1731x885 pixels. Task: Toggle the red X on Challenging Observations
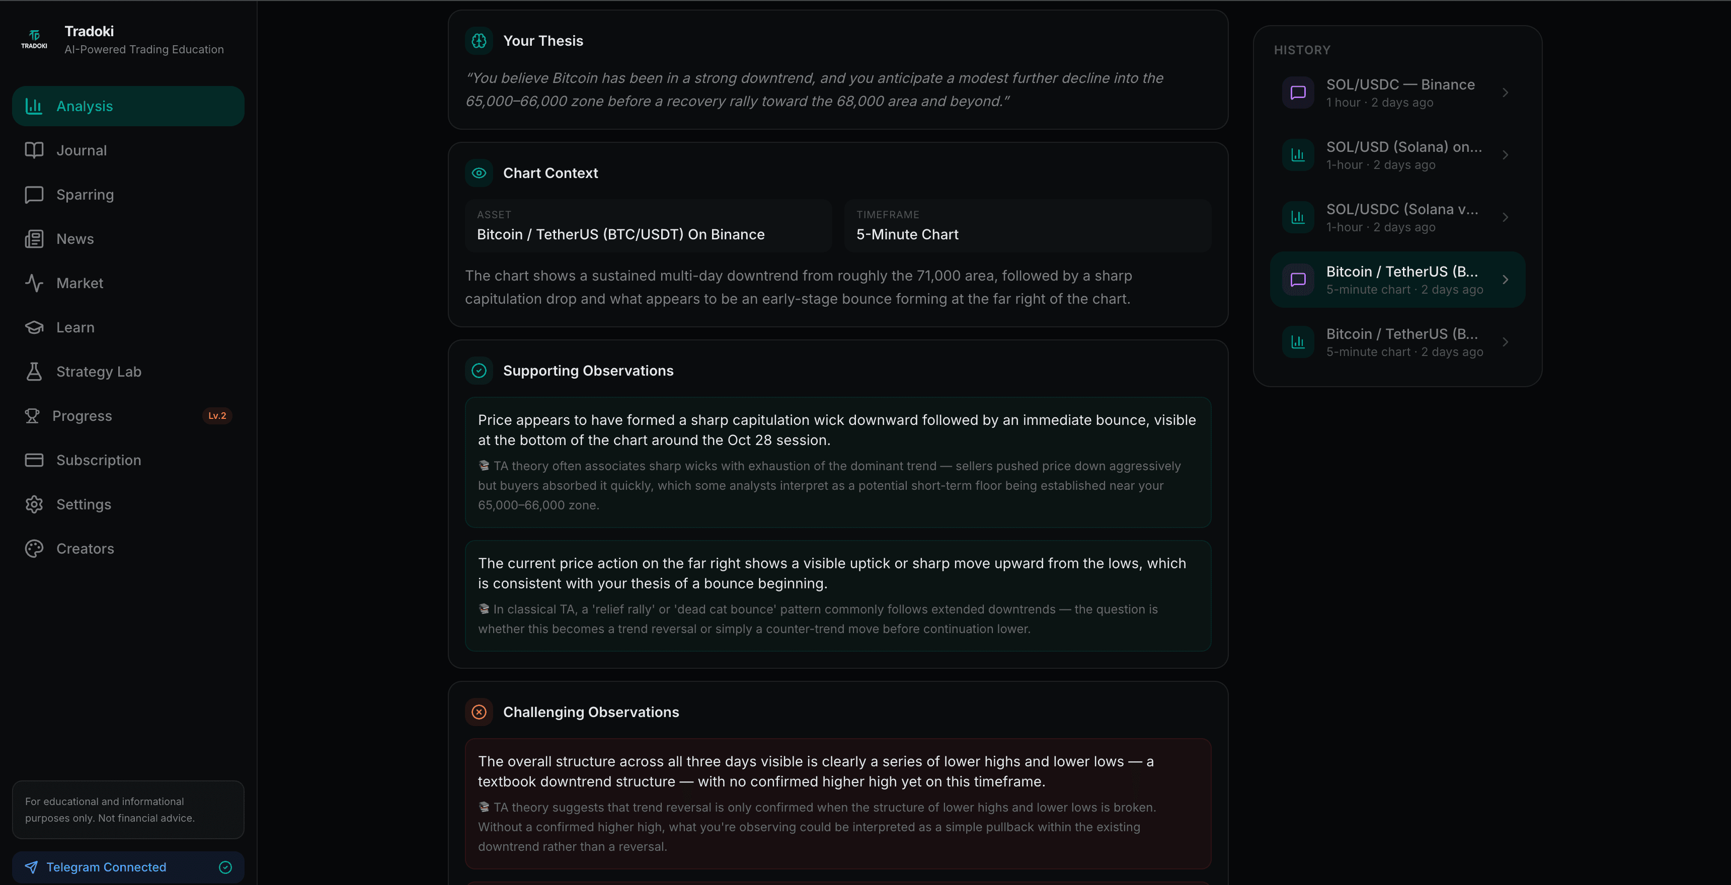479,713
